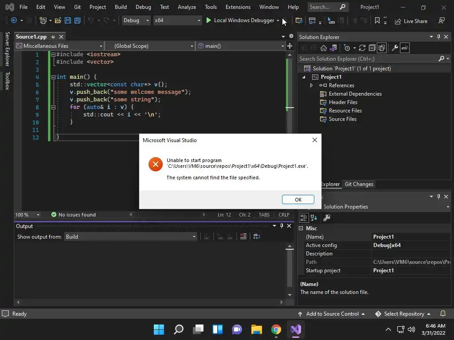
Task: Click the split editor icon
Action: pyautogui.click(x=290, y=46)
